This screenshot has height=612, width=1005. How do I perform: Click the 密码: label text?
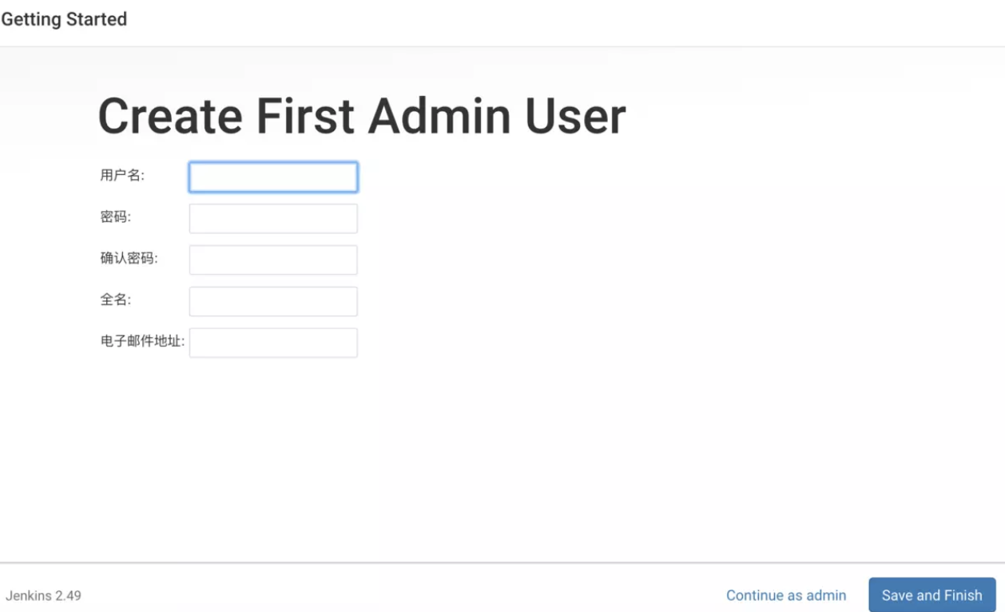pyautogui.click(x=116, y=217)
